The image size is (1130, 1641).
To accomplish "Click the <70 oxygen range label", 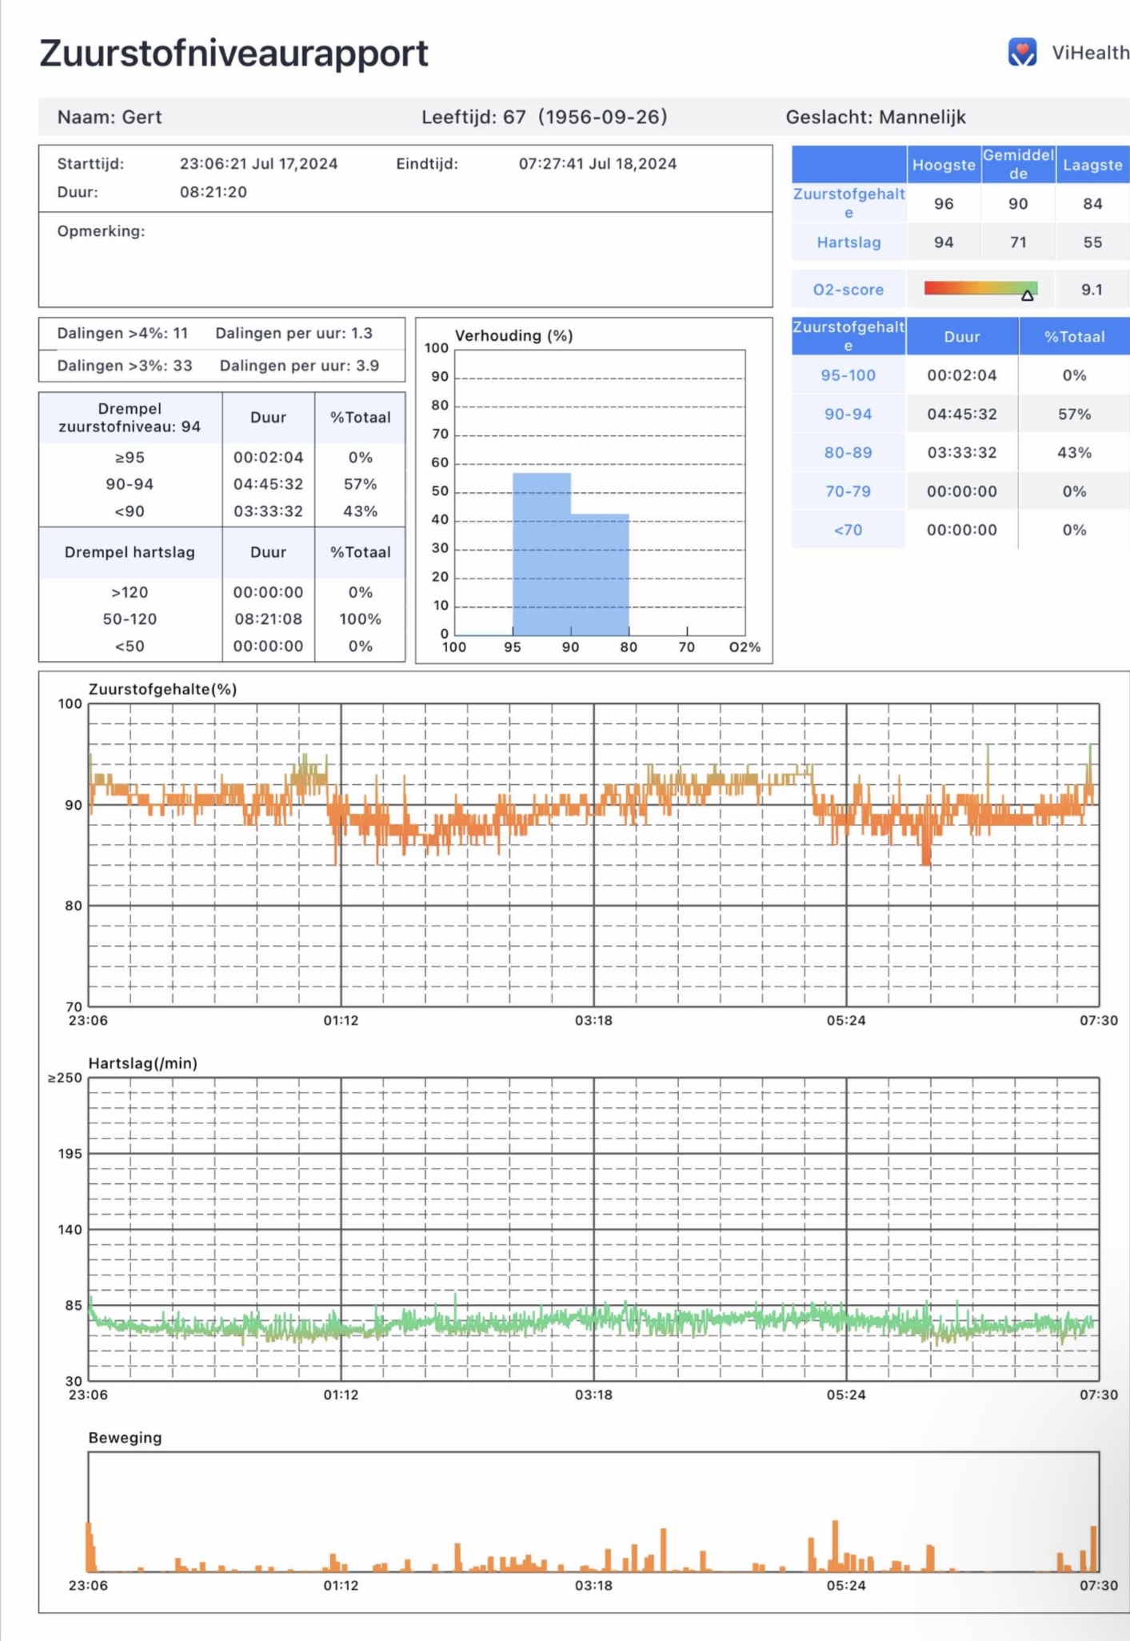I will [848, 530].
